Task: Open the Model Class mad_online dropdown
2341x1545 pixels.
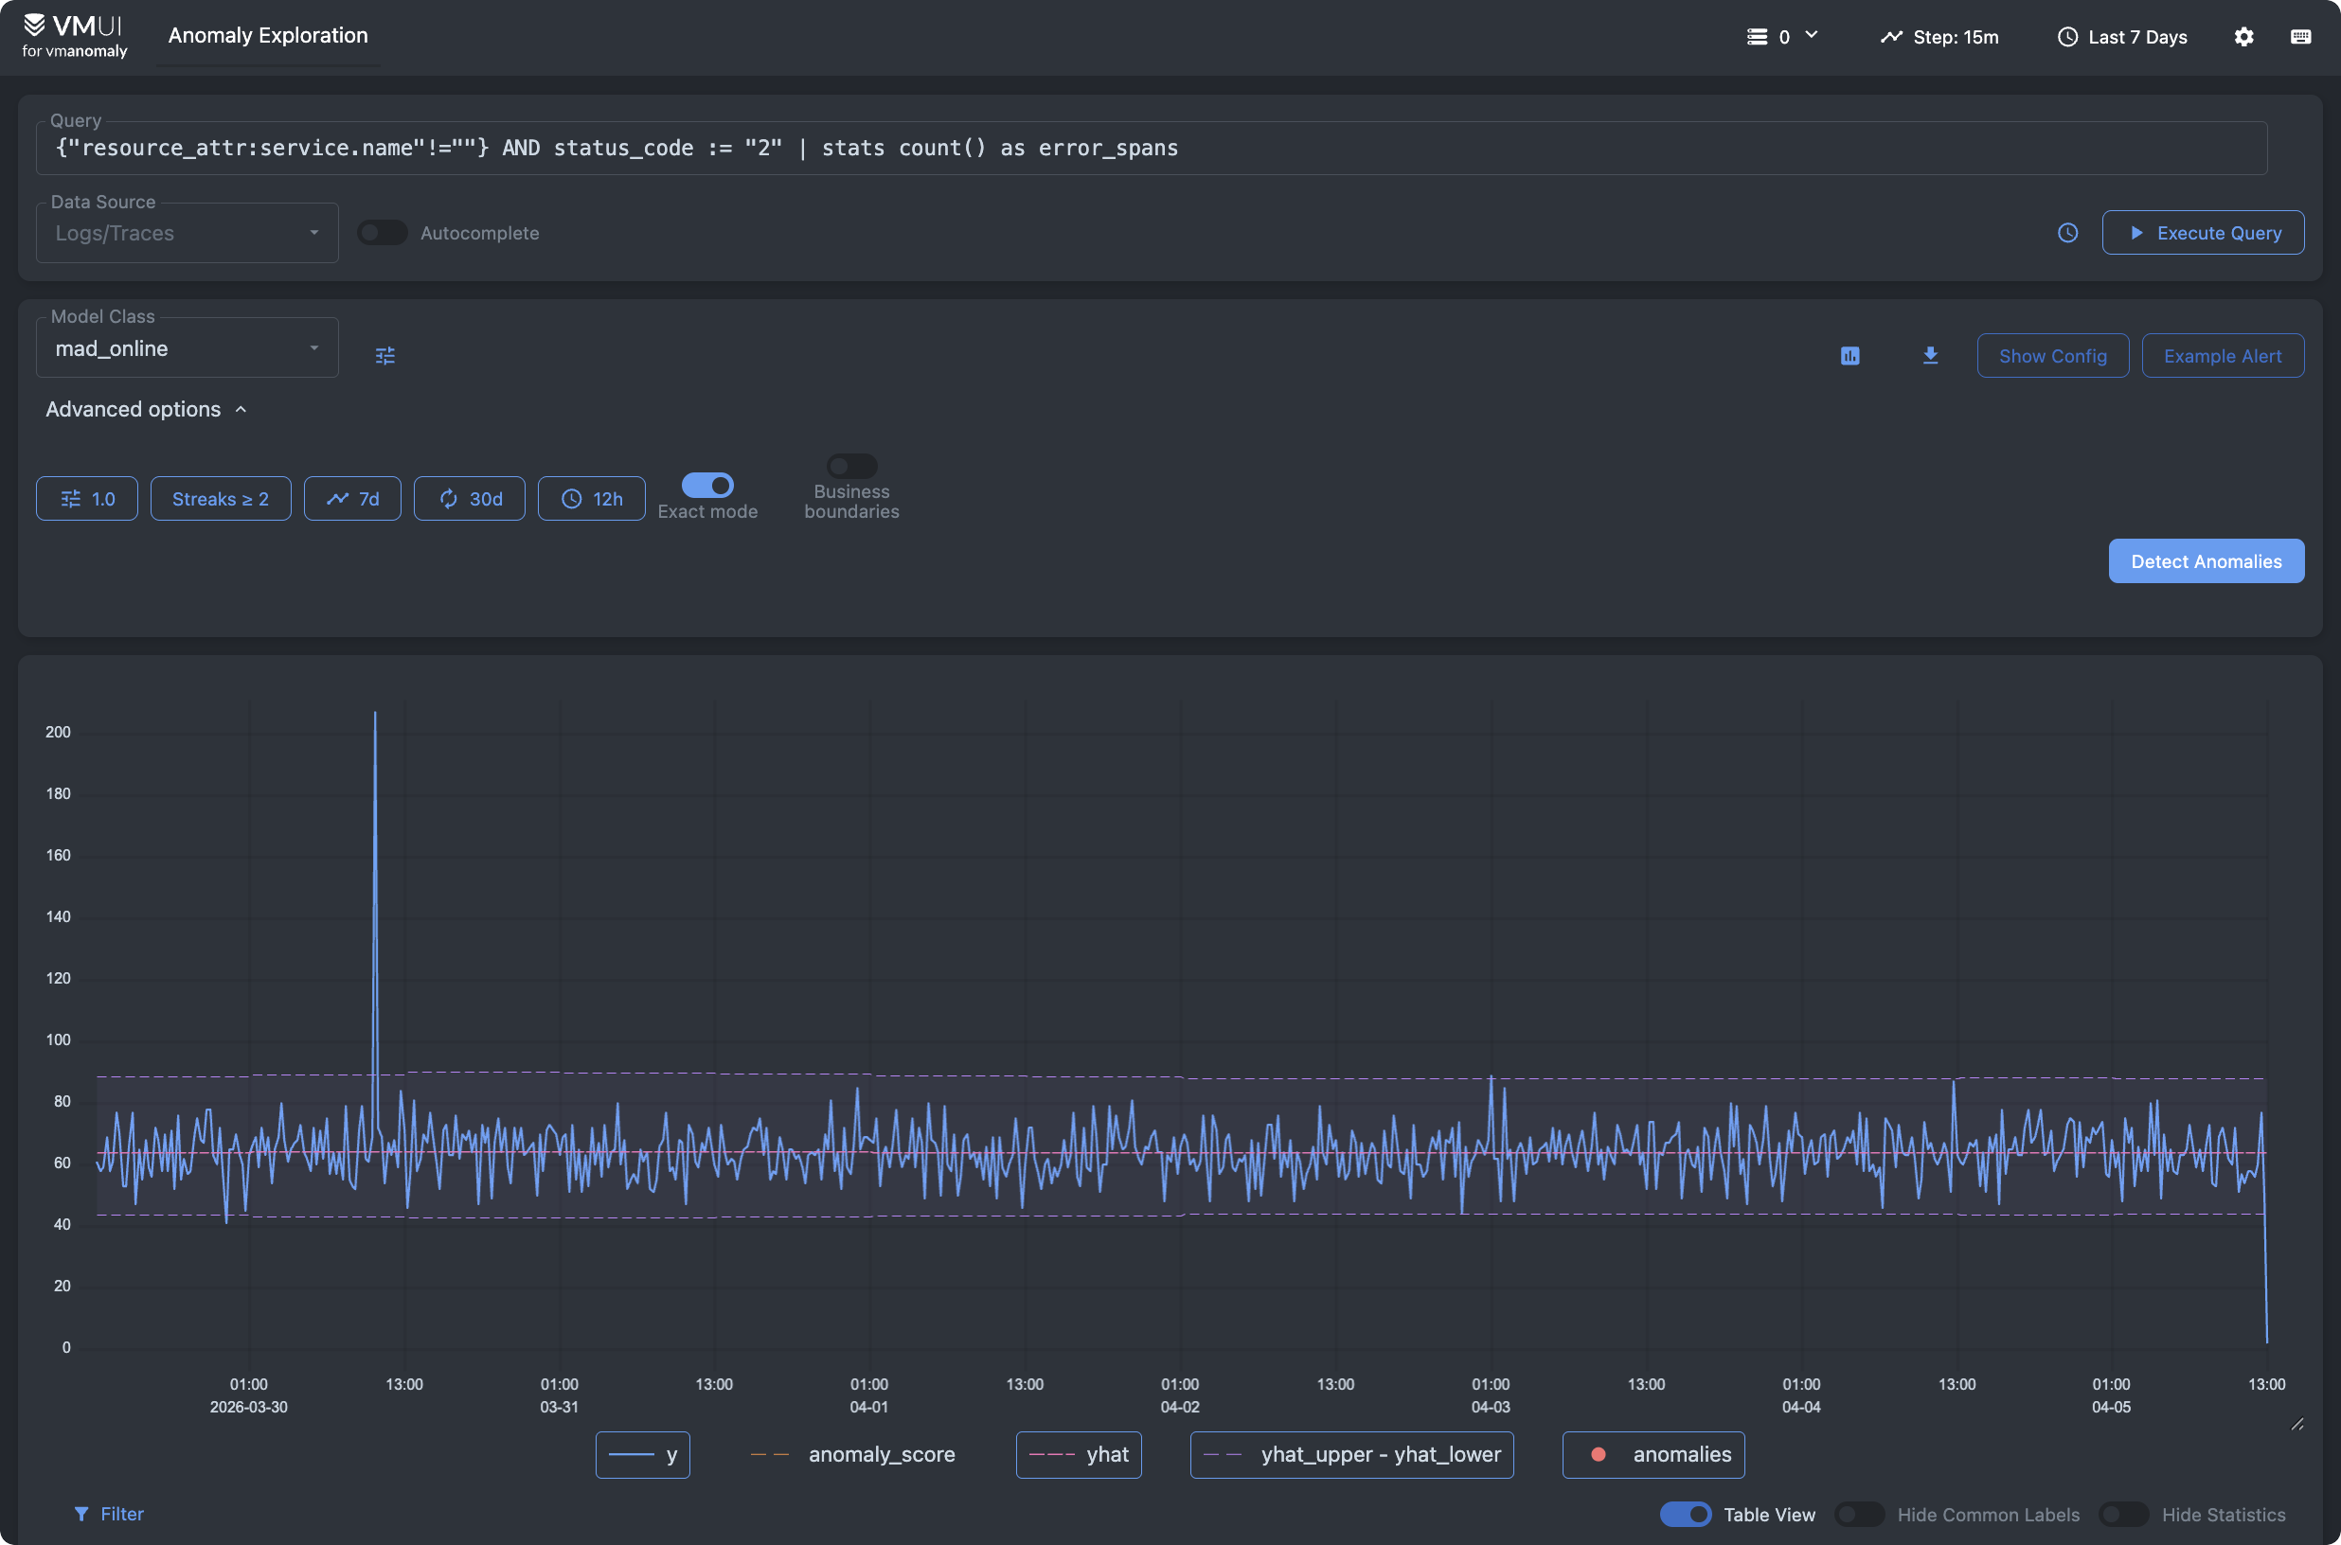Action: (188, 347)
